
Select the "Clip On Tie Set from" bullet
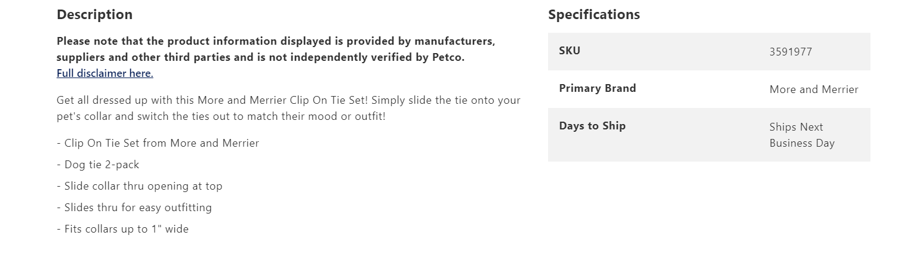click(x=116, y=143)
